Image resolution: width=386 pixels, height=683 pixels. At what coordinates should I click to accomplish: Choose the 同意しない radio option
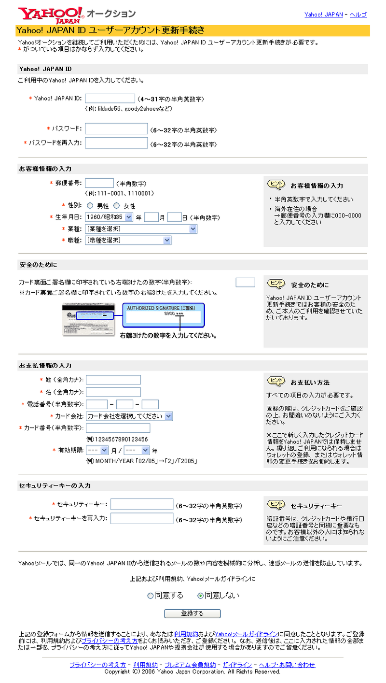(x=201, y=596)
